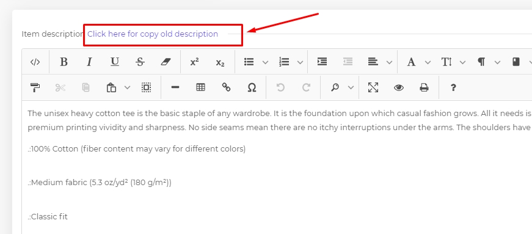532x234 pixels.
Task: Toggle fullscreen editor mode
Action: [373, 87]
